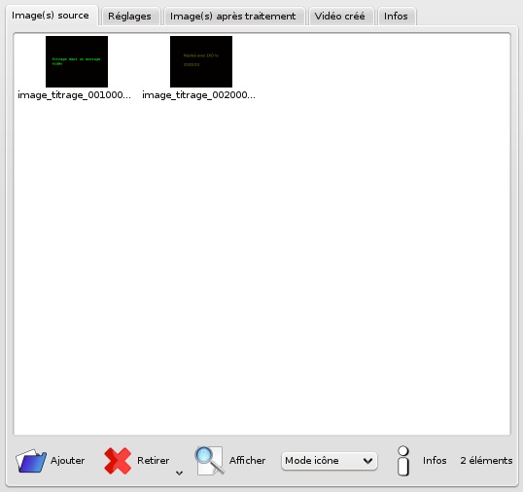
Task: Expand the small arrow beside Retirer
Action: (x=179, y=473)
